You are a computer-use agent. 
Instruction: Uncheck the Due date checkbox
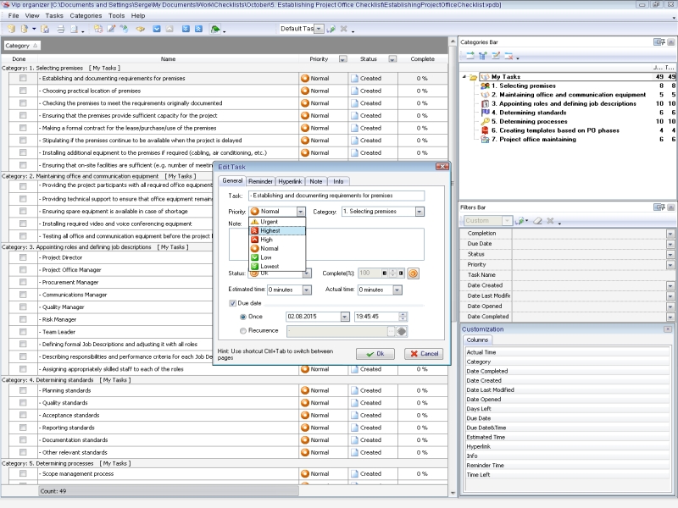tap(233, 302)
